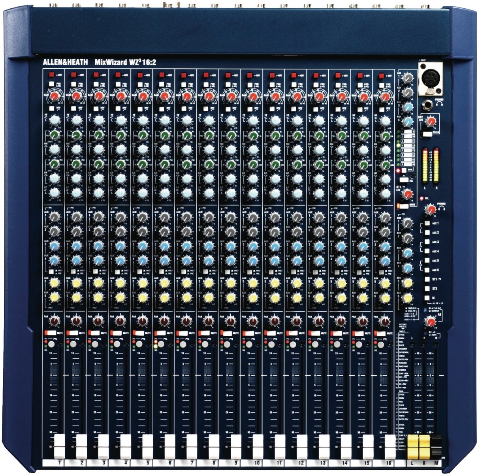Engage the PAD button on channel 5
The width and height of the screenshot is (478, 474).
139,84
